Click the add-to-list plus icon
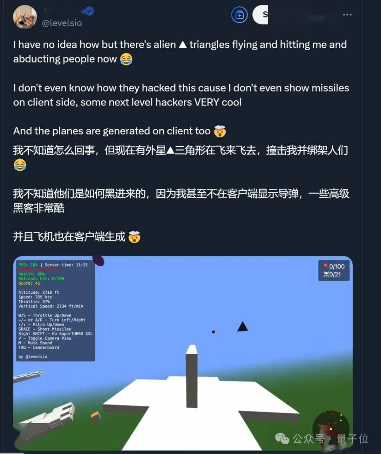The height and width of the screenshot is (454, 381). click(240, 15)
